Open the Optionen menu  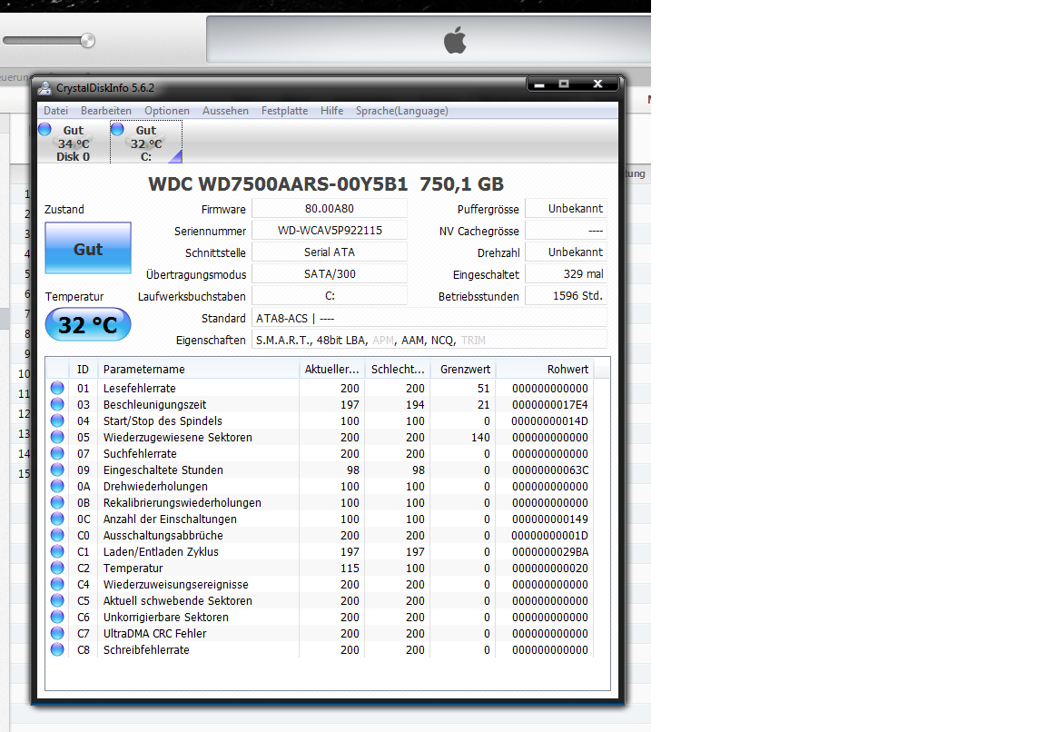[167, 111]
